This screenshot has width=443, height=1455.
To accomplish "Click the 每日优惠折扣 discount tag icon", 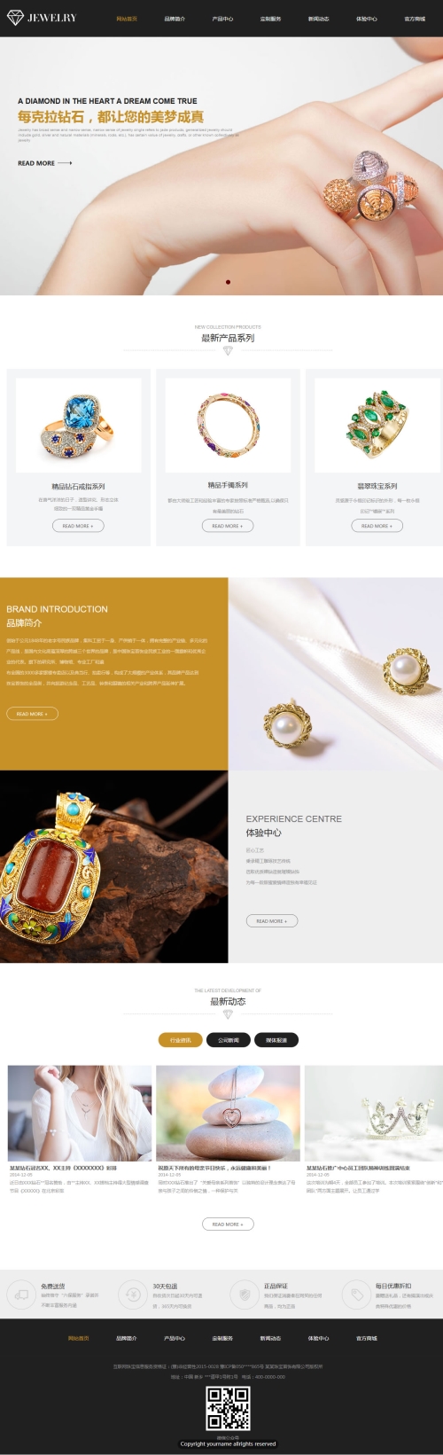I will click(355, 1295).
